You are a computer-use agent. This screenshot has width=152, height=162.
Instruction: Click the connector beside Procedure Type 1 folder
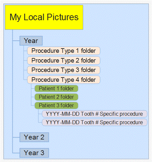pyautogui.click(x=25, y=51)
